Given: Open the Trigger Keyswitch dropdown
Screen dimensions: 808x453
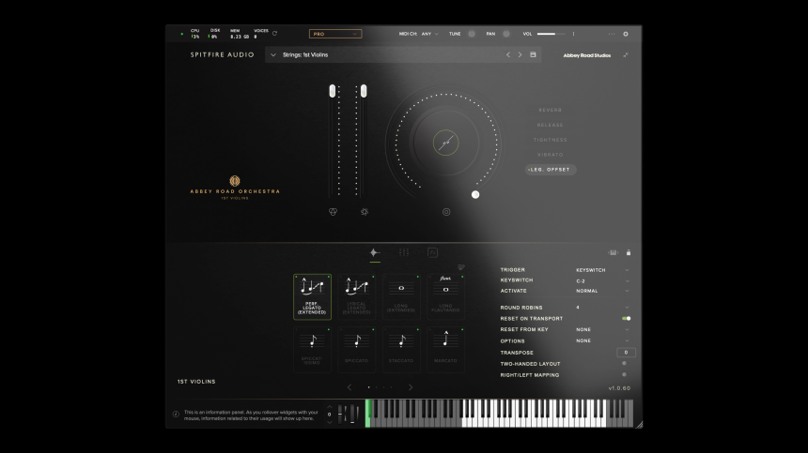Looking at the screenshot, I should [601, 270].
